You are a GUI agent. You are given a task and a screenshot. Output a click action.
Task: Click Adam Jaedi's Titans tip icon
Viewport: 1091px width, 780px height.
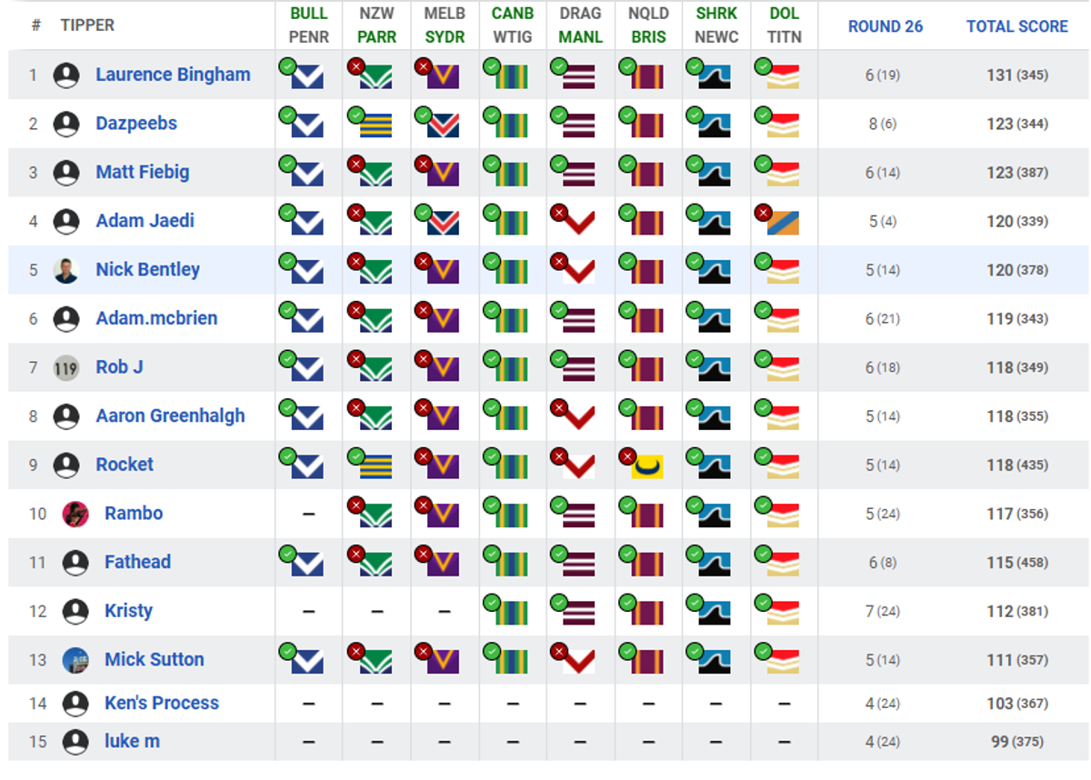(783, 221)
